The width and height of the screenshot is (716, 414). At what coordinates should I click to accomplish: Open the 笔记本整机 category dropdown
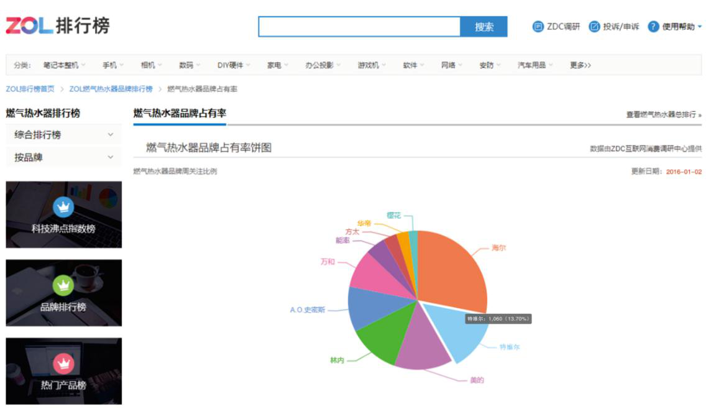click(65, 65)
